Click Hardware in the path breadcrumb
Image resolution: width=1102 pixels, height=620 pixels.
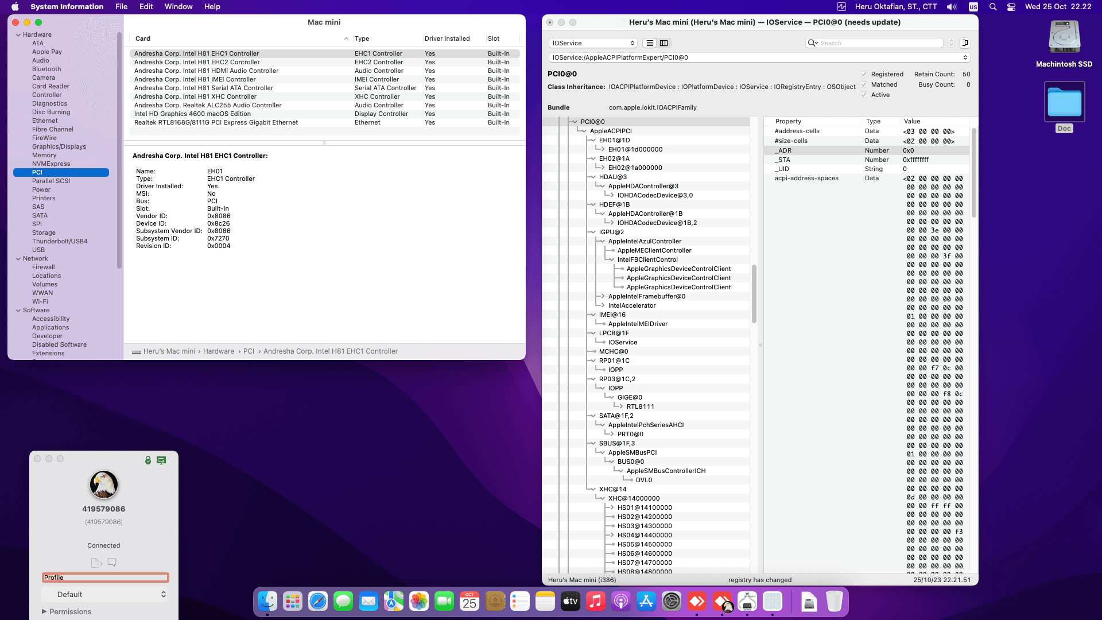click(219, 351)
